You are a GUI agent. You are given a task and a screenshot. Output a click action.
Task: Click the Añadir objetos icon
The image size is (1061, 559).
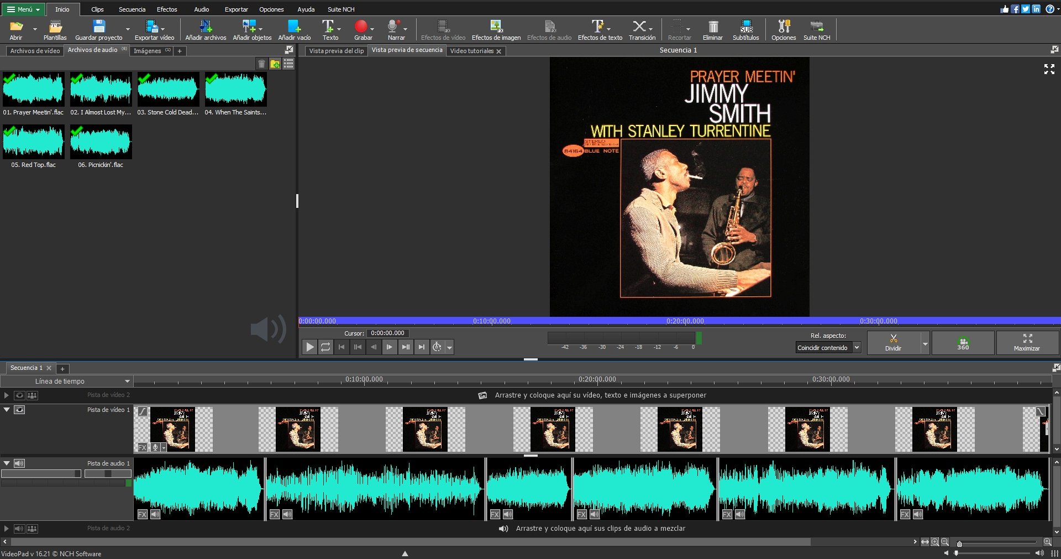252,30
